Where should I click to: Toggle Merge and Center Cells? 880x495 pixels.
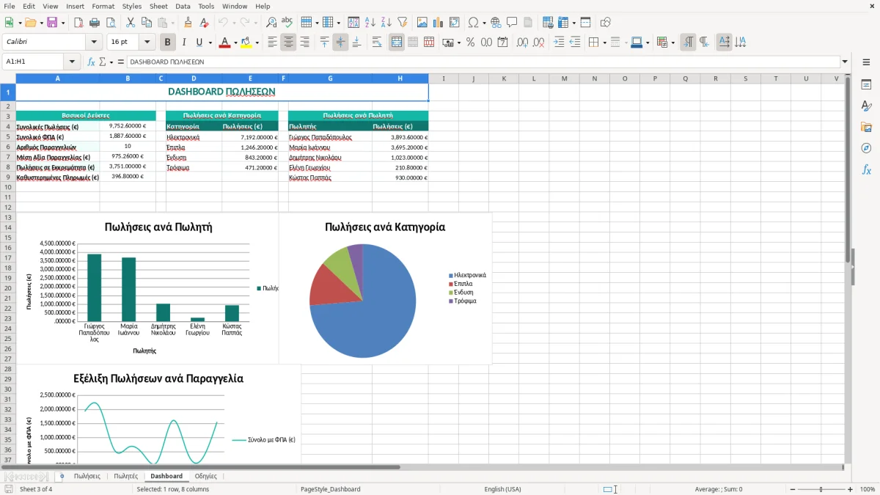(x=397, y=43)
